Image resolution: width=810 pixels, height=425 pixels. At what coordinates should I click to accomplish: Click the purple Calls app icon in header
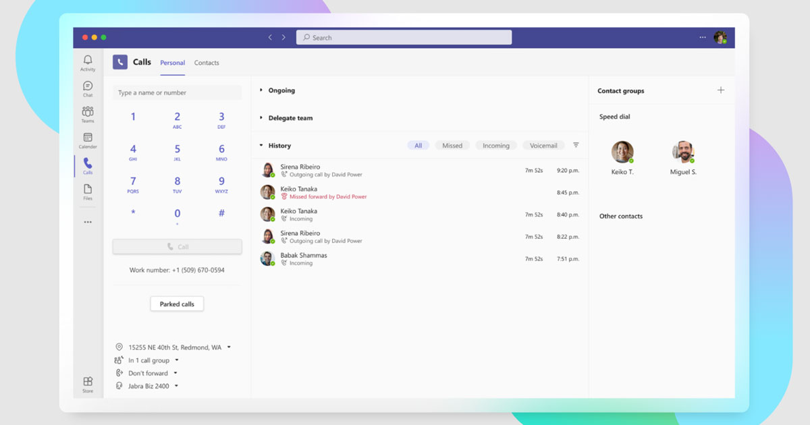point(120,62)
